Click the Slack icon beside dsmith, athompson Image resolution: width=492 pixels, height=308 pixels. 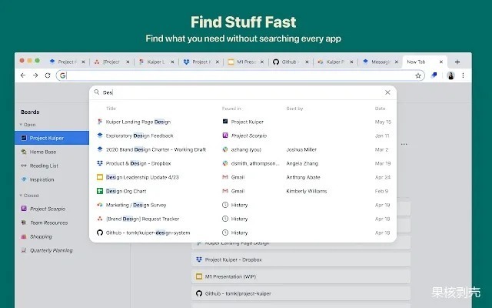[x=225, y=163]
